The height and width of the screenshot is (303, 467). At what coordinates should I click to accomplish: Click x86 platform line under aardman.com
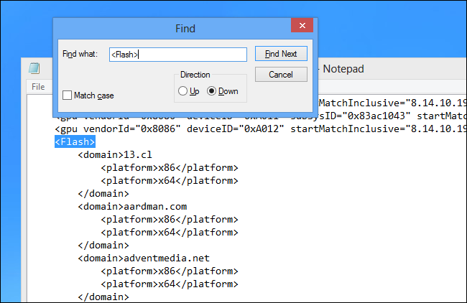click(170, 220)
